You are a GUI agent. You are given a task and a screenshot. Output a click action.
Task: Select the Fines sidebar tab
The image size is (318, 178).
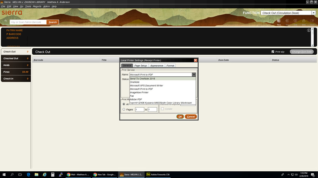[x=16, y=72]
